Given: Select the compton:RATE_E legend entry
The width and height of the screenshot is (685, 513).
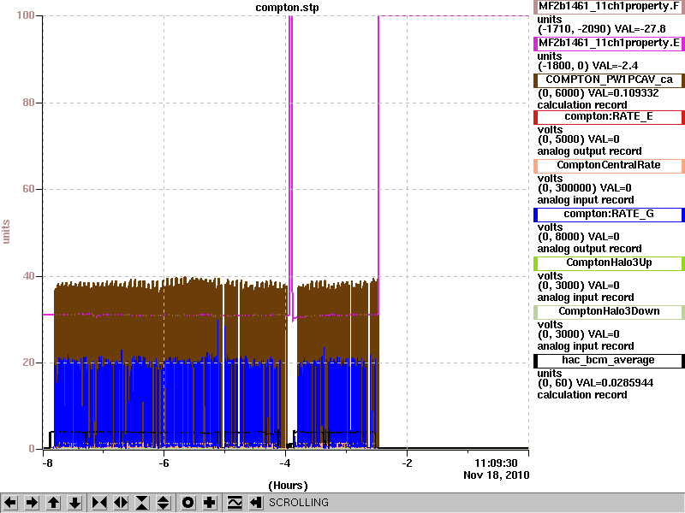Looking at the screenshot, I should coord(609,116).
